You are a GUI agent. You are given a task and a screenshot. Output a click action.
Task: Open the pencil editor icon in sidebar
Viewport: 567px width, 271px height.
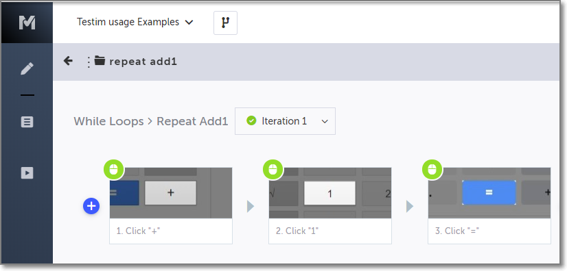tap(27, 68)
